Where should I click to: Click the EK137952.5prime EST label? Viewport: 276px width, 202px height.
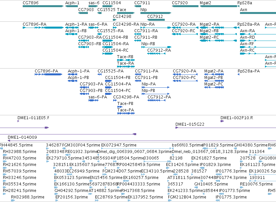(145, 197)
